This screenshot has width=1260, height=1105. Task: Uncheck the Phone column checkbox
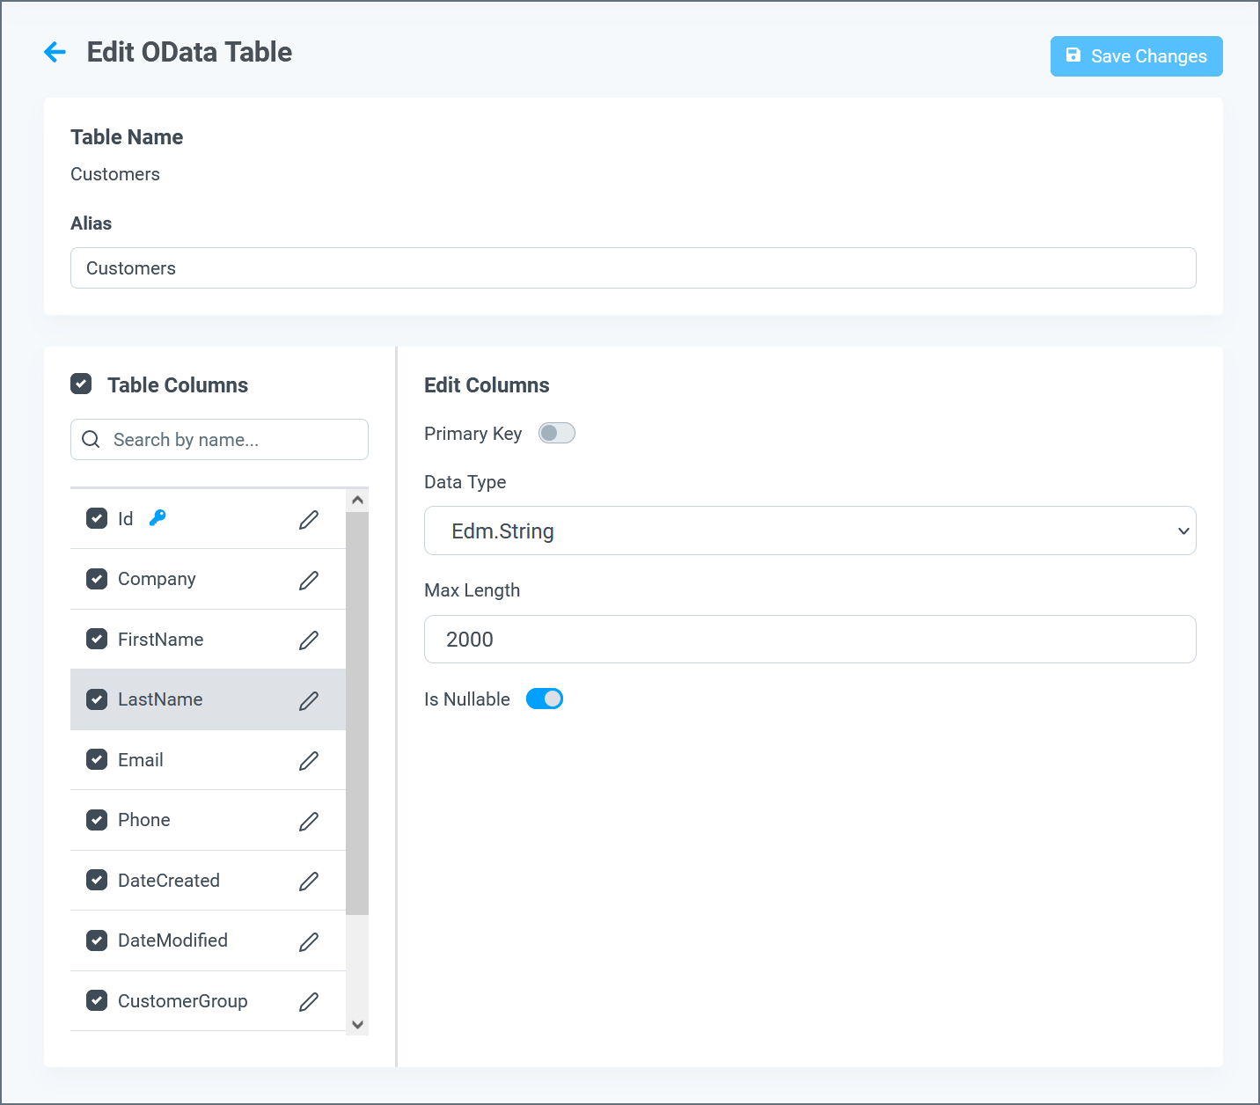(97, 819)
